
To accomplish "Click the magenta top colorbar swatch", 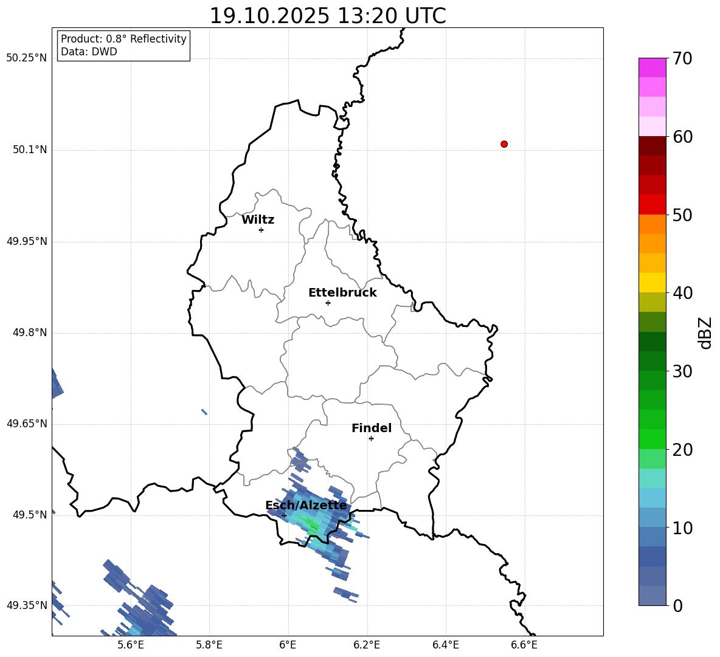I will [x=652, y=67].
